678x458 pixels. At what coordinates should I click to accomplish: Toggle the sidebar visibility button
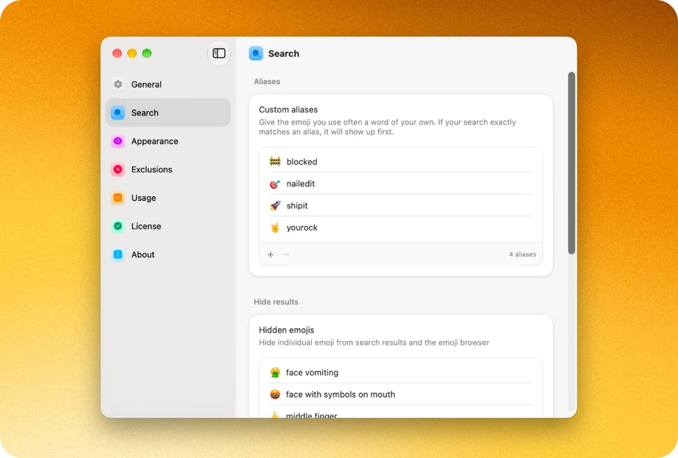pyautogui.click(x=219, y=54)
